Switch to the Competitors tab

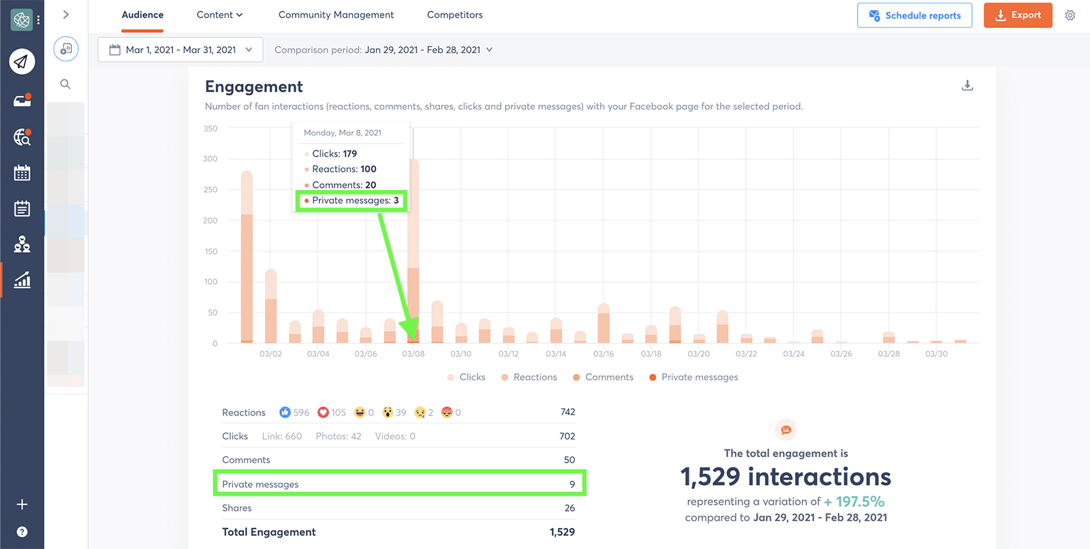[x=454, y=15]
